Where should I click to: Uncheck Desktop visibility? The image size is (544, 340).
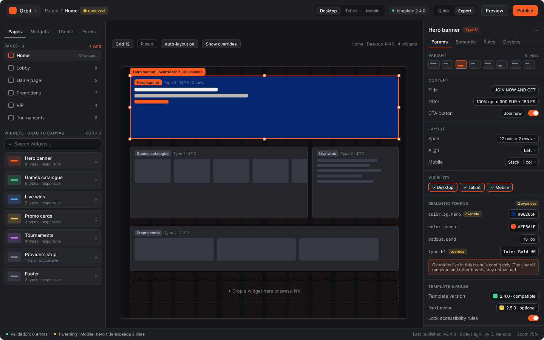443,187
